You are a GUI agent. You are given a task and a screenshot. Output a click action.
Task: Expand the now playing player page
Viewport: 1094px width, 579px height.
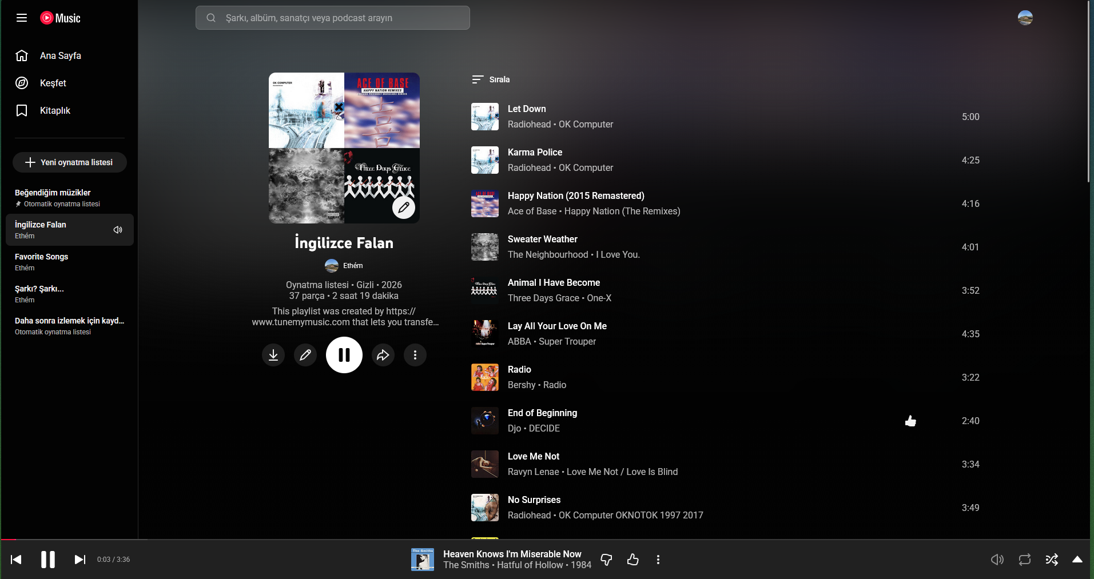(x=1077, y=560)
